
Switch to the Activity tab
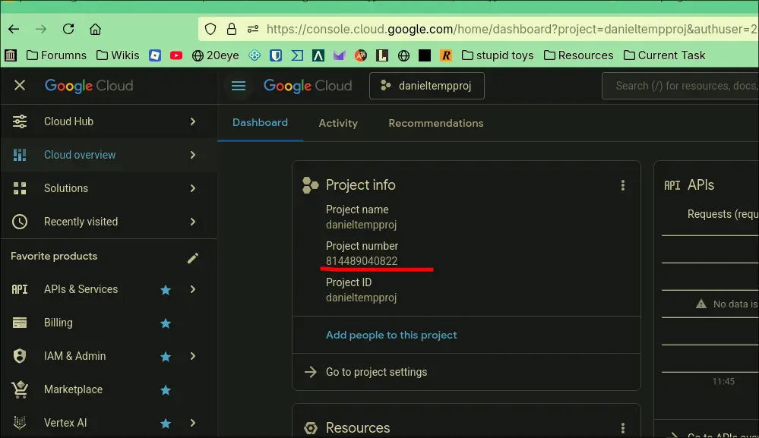(338, 123)
